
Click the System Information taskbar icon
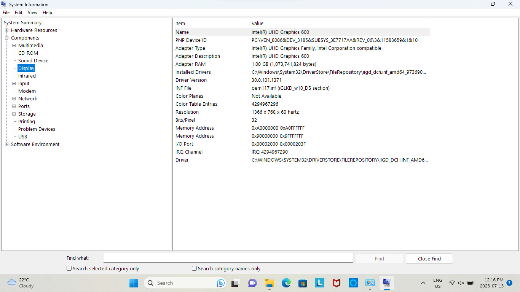387,283
